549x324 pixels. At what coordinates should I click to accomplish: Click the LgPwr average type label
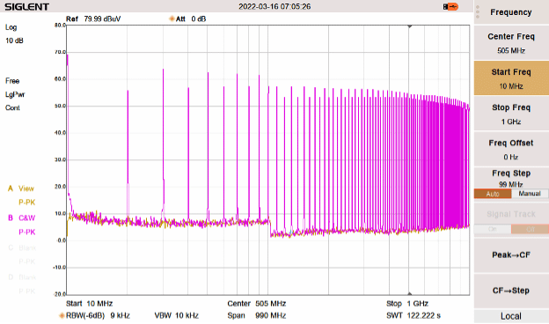point(15,94)
